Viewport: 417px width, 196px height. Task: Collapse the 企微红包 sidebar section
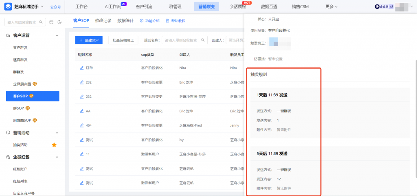(x=57, y=157)
